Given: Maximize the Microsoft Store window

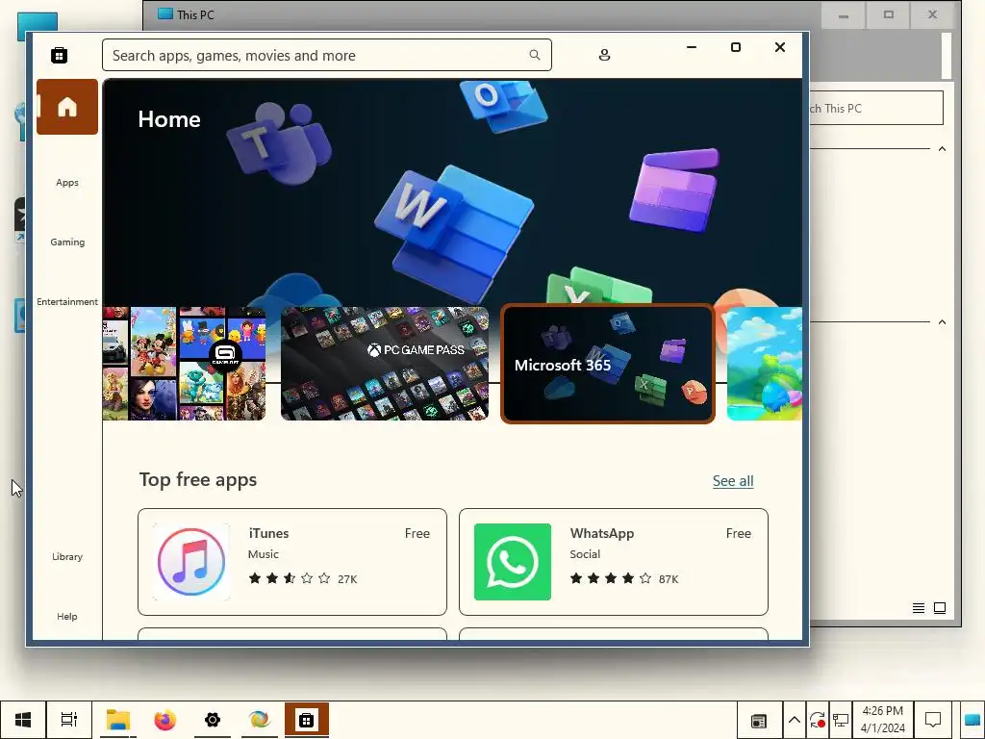Looking at the screenshot, I should (736, 47).
